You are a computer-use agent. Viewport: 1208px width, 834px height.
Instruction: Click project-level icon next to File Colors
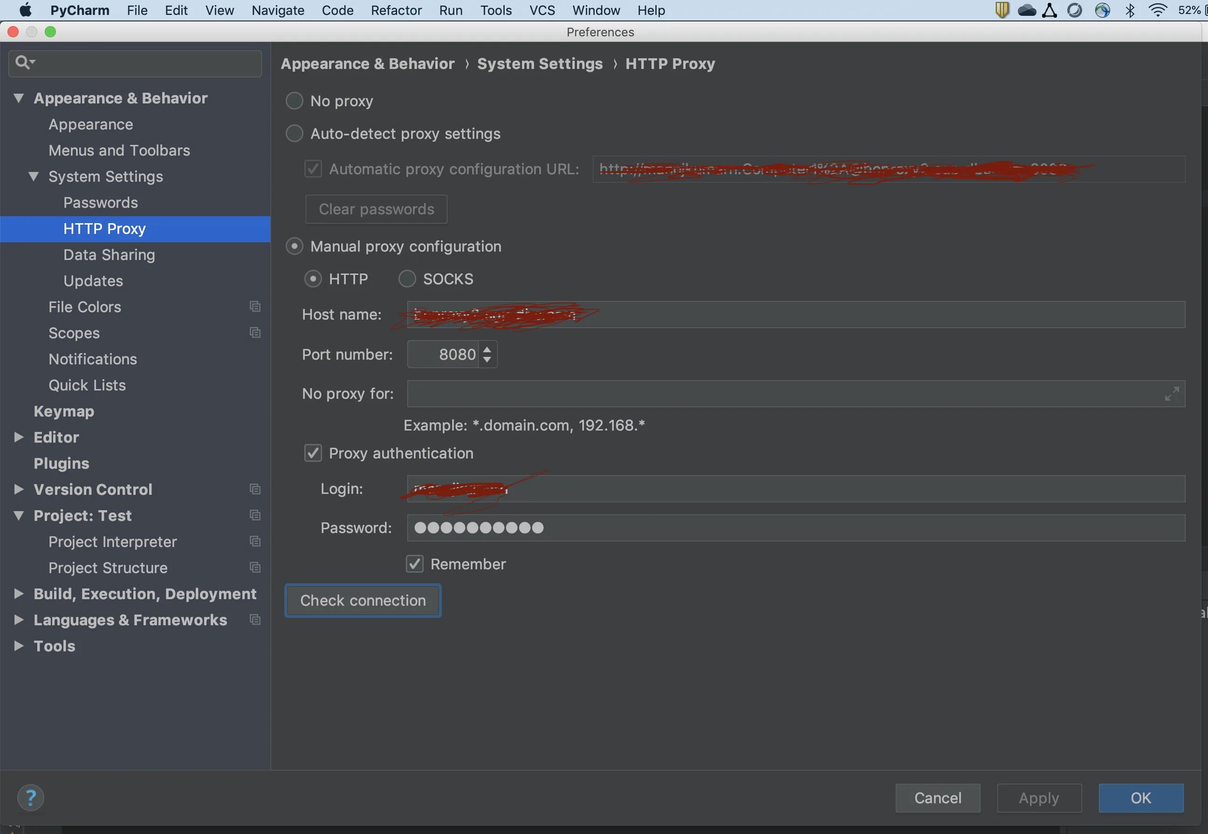255,307
